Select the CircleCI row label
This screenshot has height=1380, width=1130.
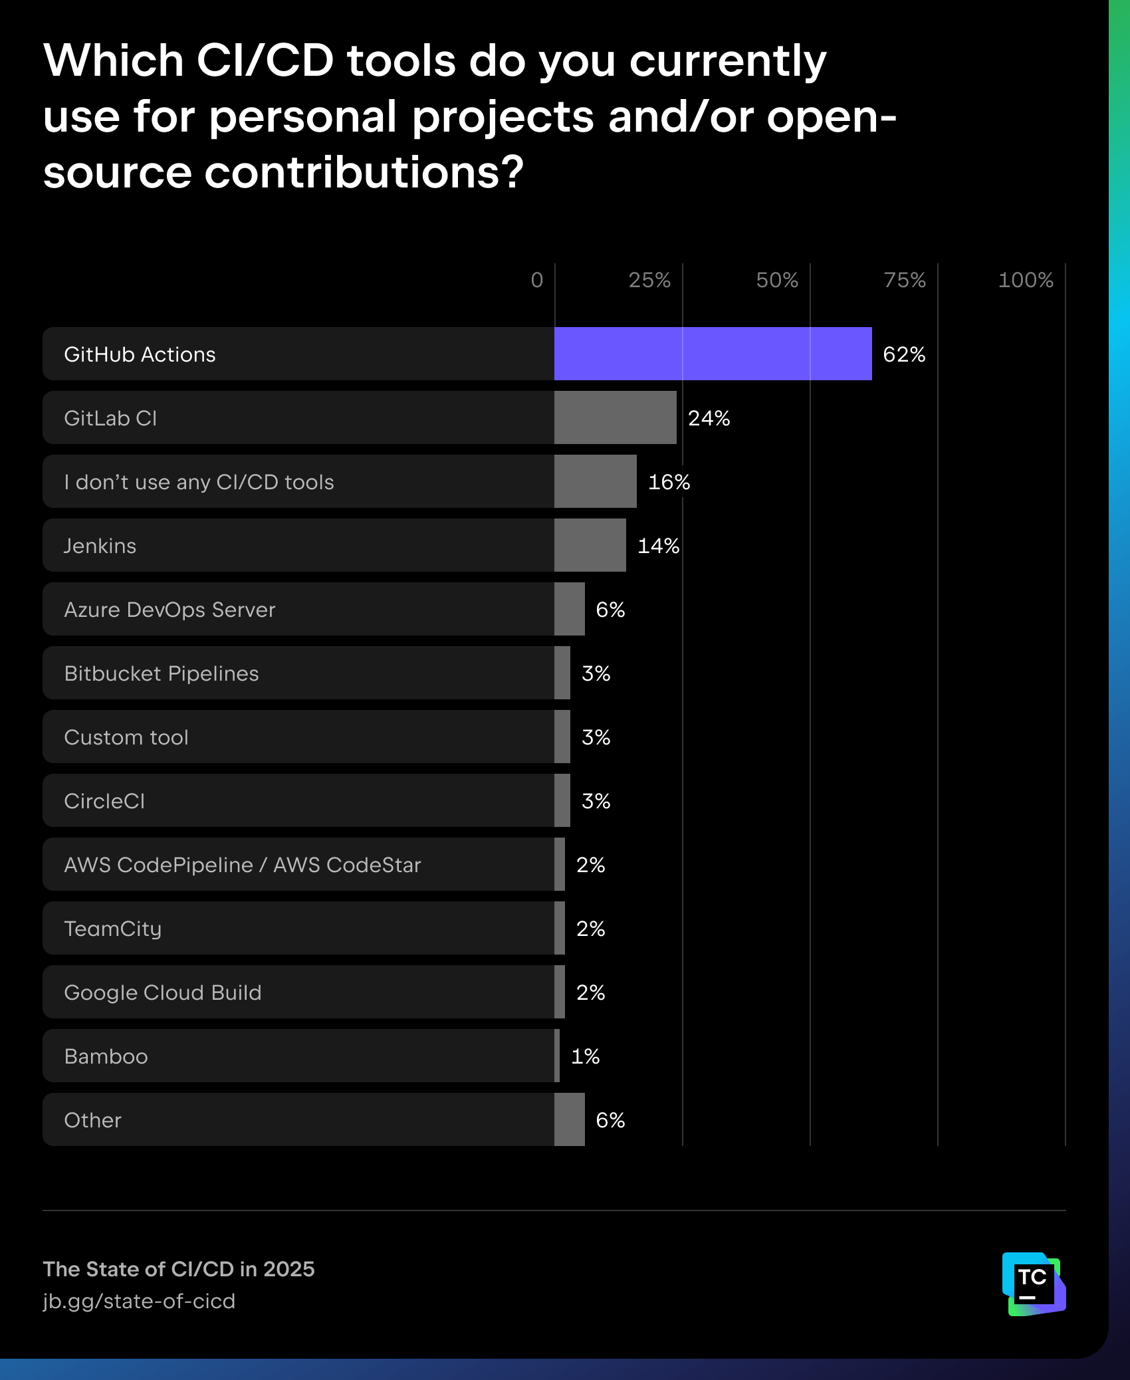point(104,801)
